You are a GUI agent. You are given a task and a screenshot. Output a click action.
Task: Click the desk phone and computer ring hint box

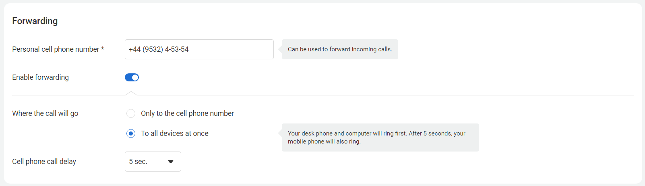[380, 137]
